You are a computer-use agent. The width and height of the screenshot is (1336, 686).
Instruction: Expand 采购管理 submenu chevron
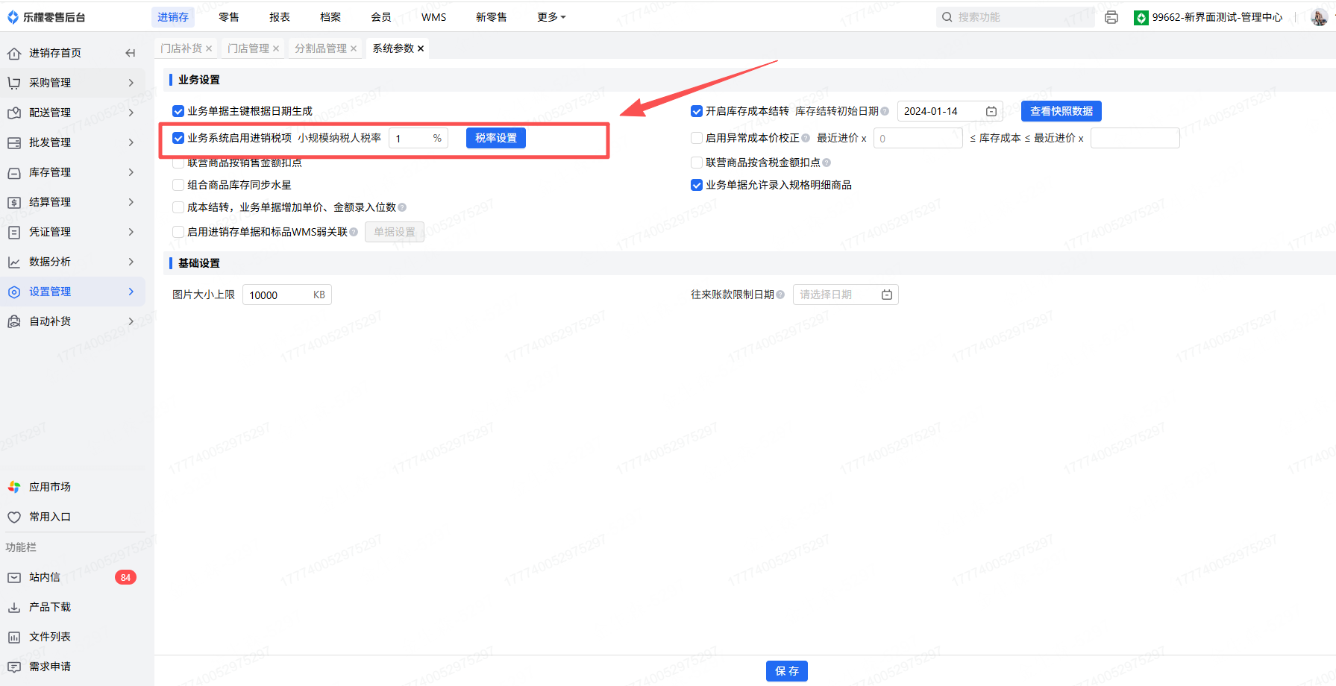[131, 83]
